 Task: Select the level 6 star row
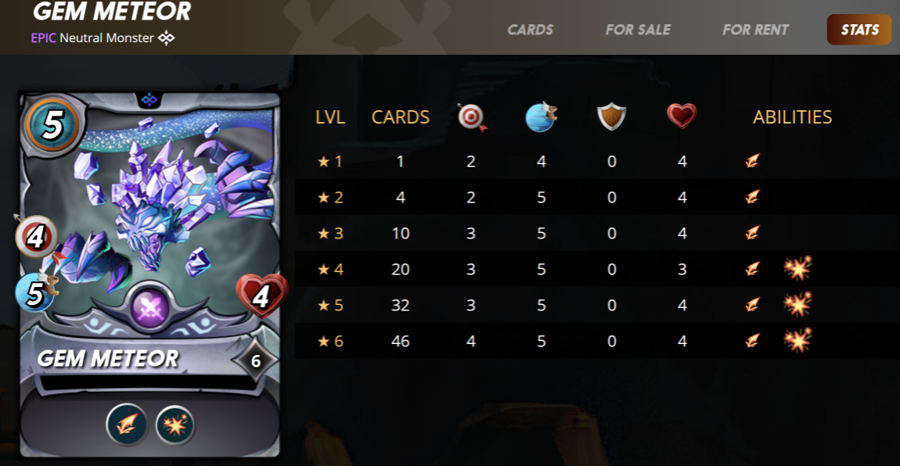click(597, 341)
